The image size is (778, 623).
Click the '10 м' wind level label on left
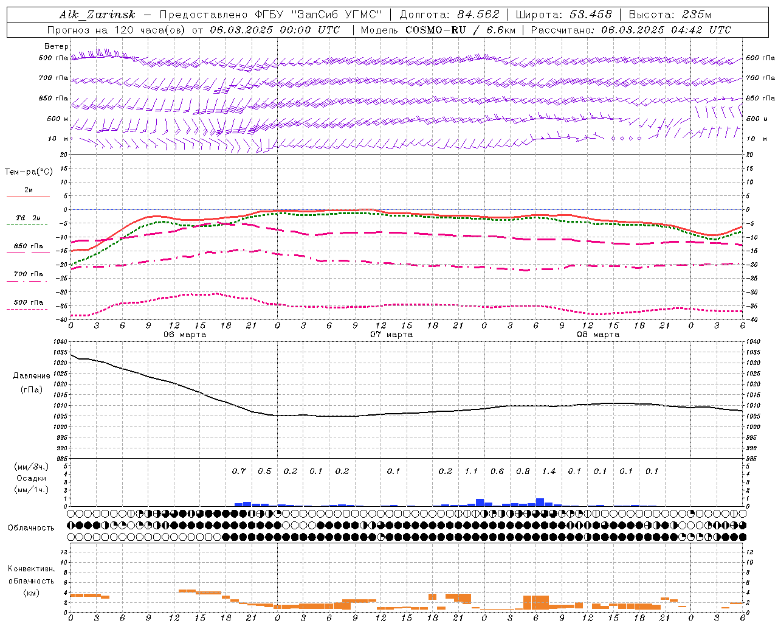coord(58,139)
